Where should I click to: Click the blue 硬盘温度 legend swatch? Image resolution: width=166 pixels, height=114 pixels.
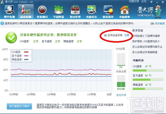[26, 59]
